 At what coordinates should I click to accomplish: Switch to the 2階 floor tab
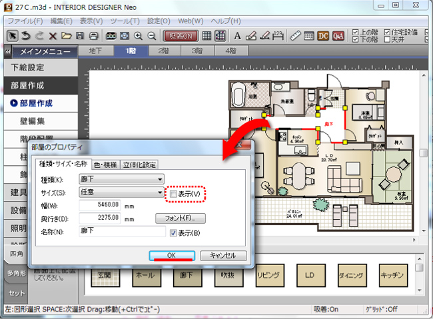tap(159, 51)
